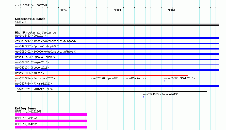Click the right arrowhead of the ruler
Viewport: 226px width, 130px height.
tap(218, 8)
